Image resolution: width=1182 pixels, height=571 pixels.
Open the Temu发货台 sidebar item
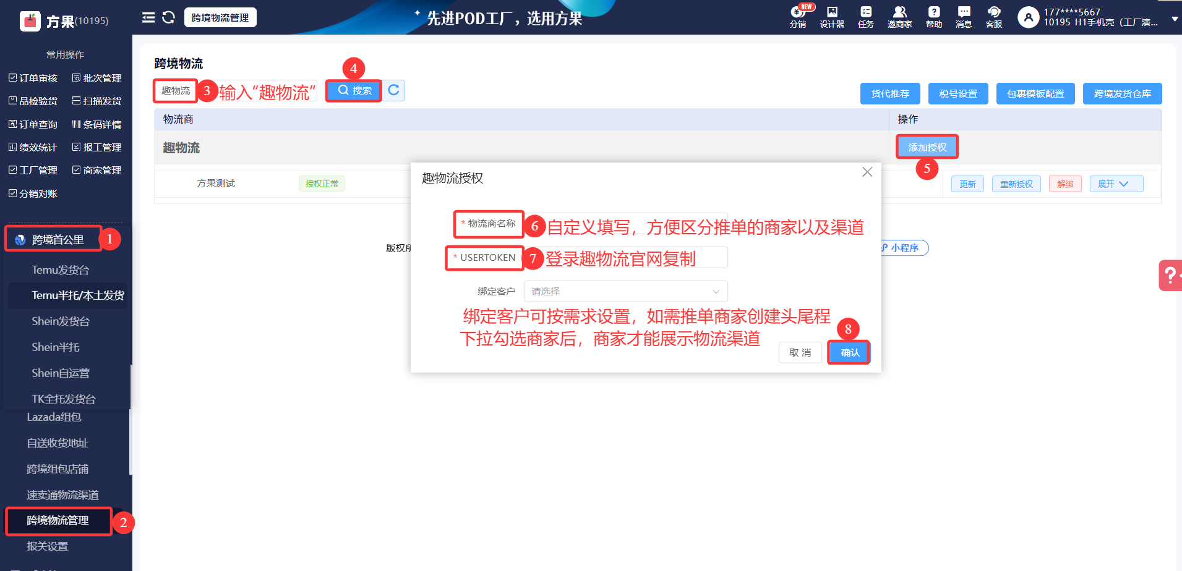pos(61,270)
